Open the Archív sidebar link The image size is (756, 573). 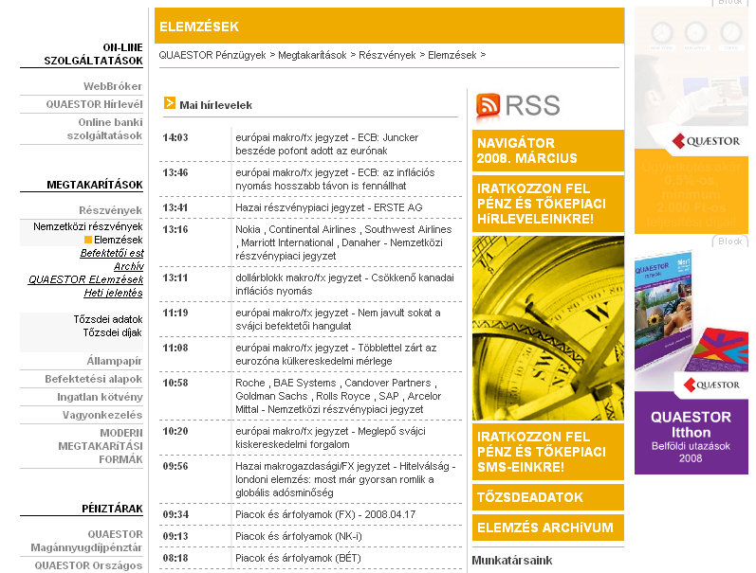click(x=129, y=266)
